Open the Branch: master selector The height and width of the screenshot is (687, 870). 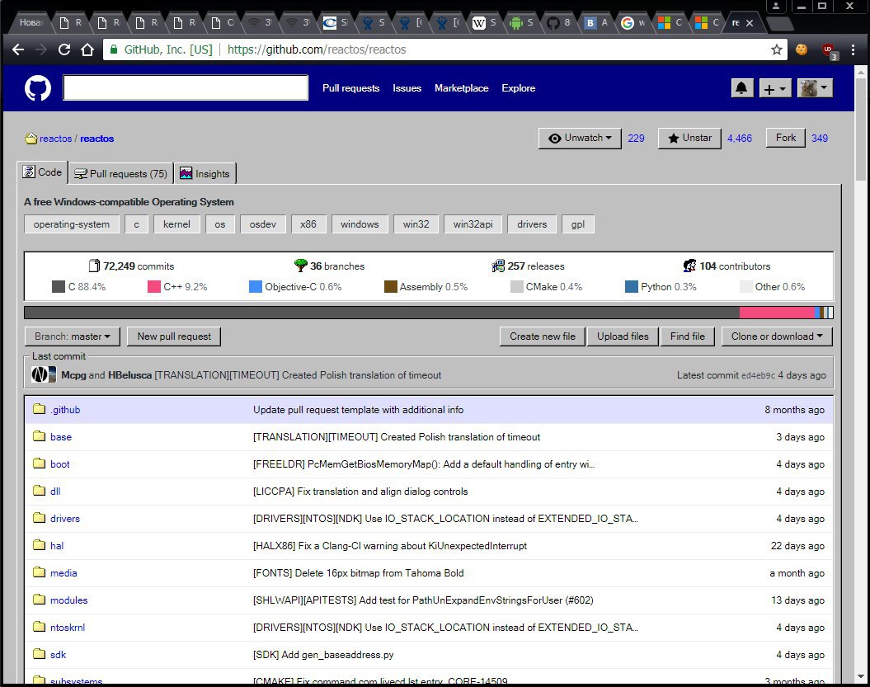click(72, 336)
